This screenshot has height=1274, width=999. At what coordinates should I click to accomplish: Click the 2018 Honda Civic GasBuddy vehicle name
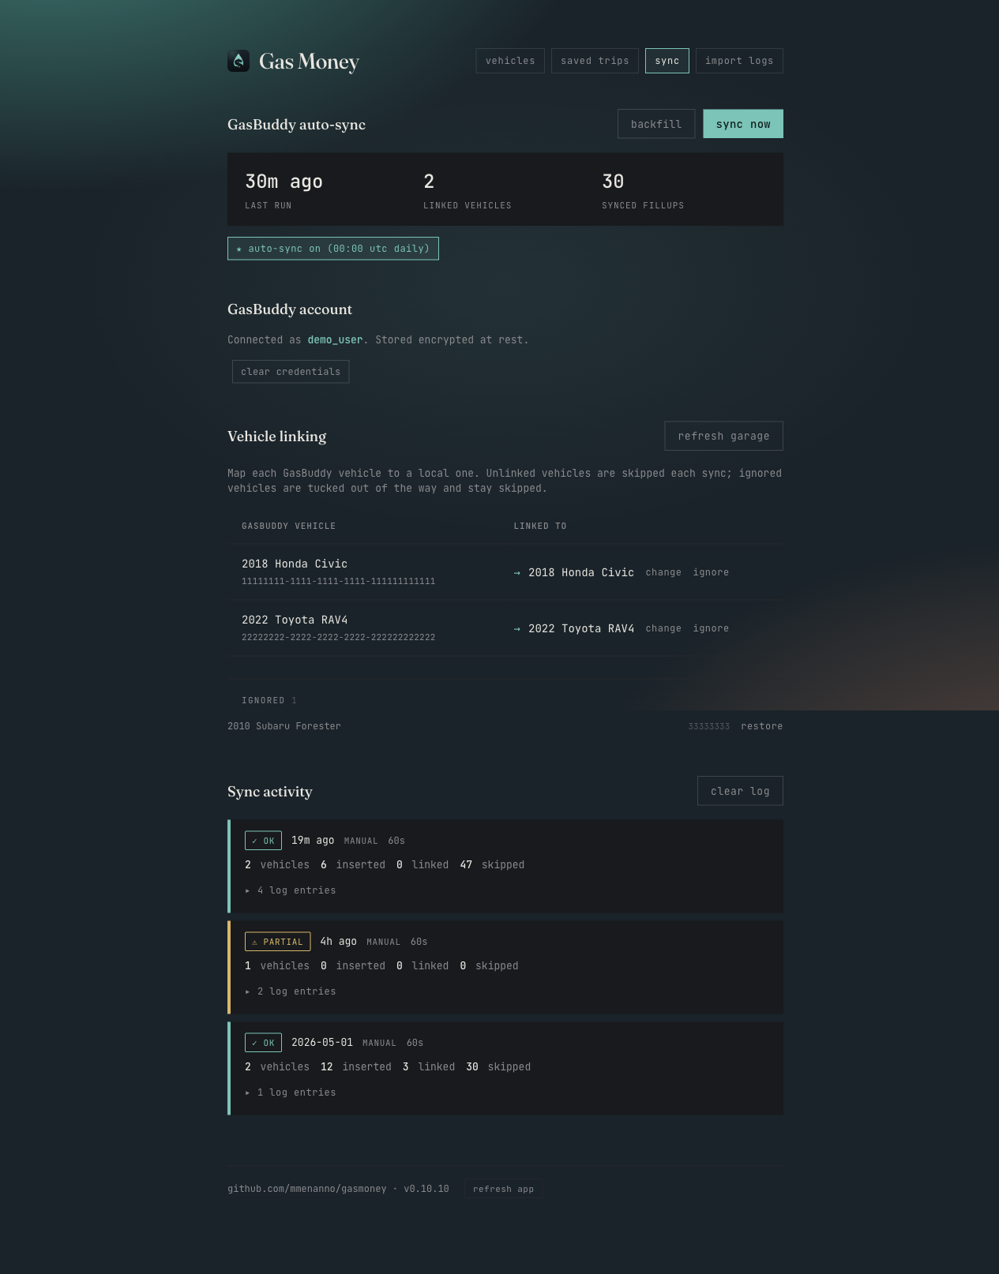tap(295, 564)
